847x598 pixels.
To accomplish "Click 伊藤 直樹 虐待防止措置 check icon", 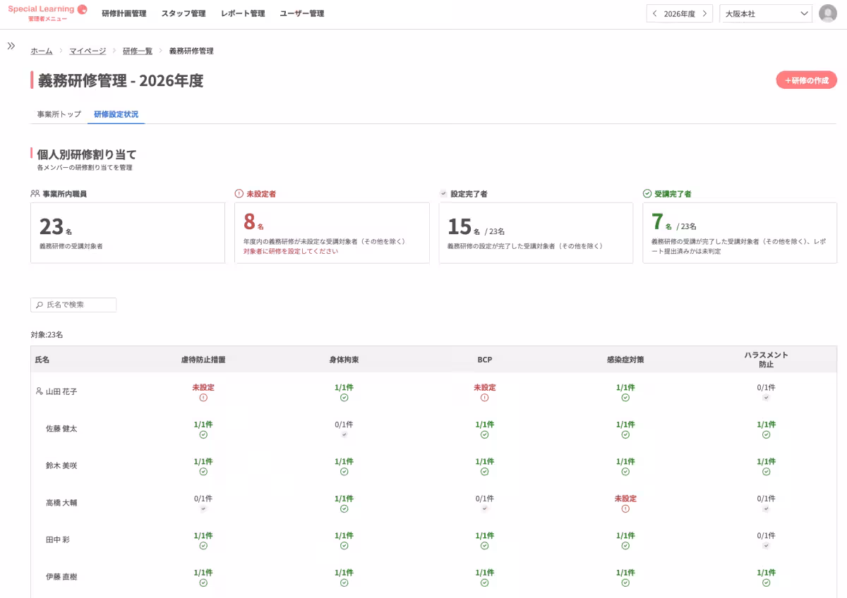I will pyautogui.click(x=203, y=582).
